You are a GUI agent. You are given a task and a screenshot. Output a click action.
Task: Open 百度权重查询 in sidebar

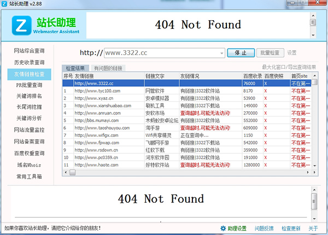tap(30, 153)
